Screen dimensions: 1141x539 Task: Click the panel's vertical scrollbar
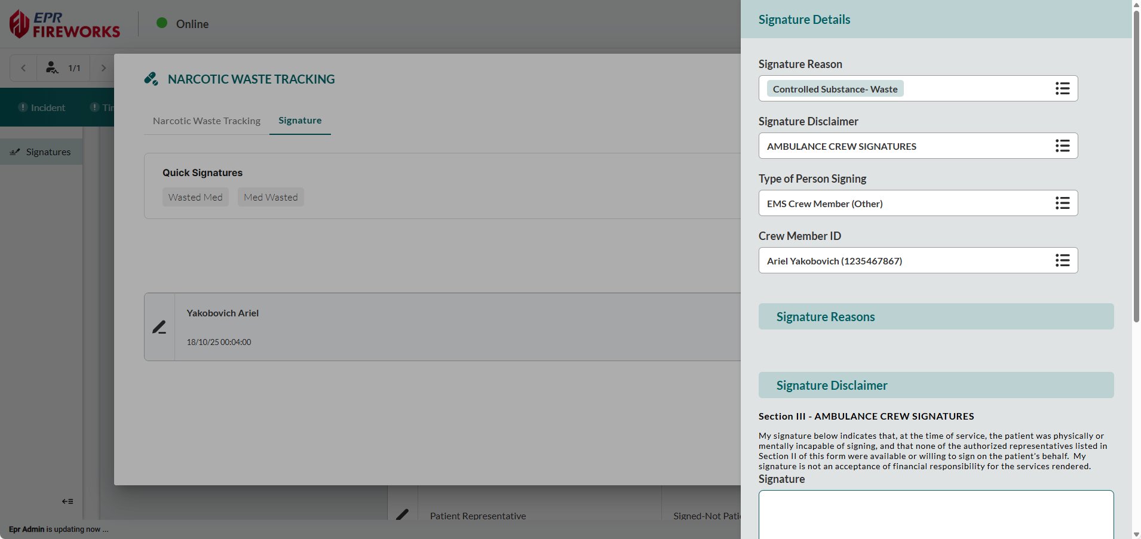pyautogui.click(x=1136, y=167)
